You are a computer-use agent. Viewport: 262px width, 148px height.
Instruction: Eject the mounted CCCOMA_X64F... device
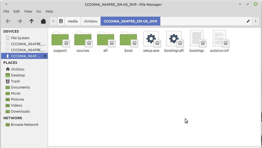tap(45, 56)
